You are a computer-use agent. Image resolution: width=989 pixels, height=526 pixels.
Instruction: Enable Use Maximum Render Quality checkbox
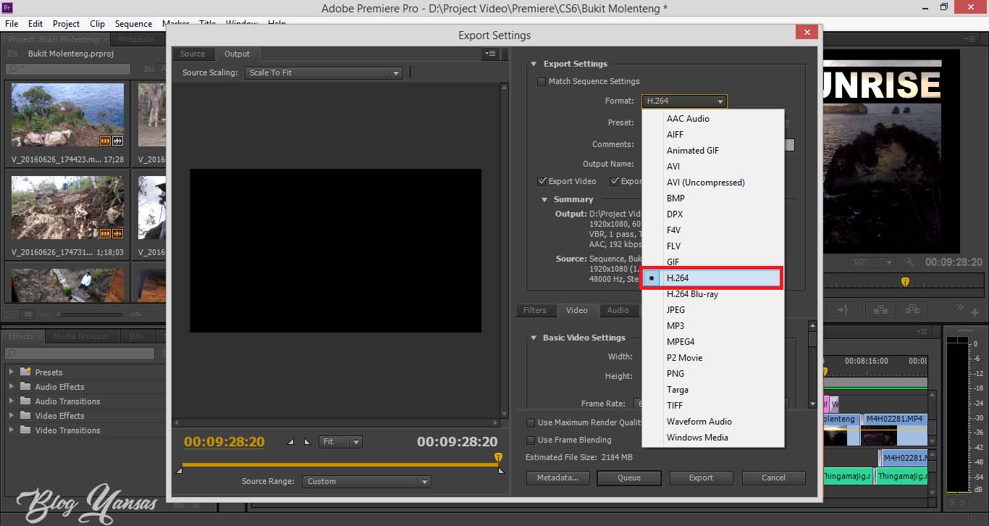pos(531,422)
